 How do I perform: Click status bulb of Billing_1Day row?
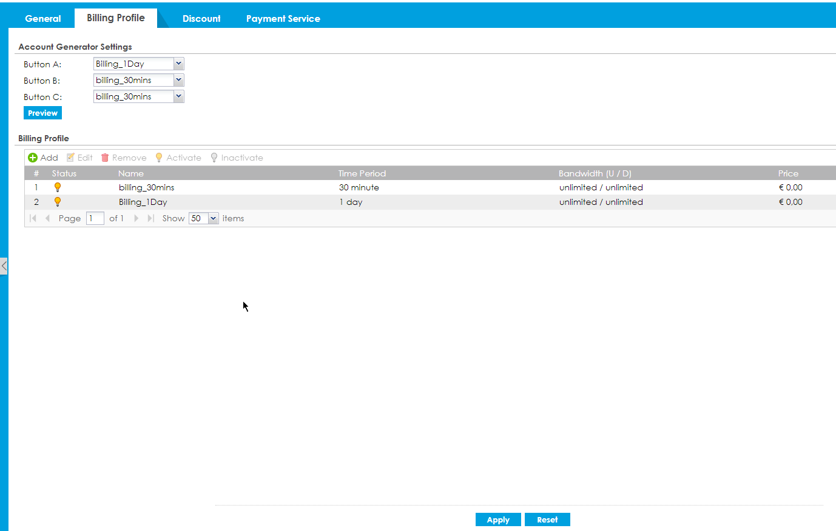58,202
